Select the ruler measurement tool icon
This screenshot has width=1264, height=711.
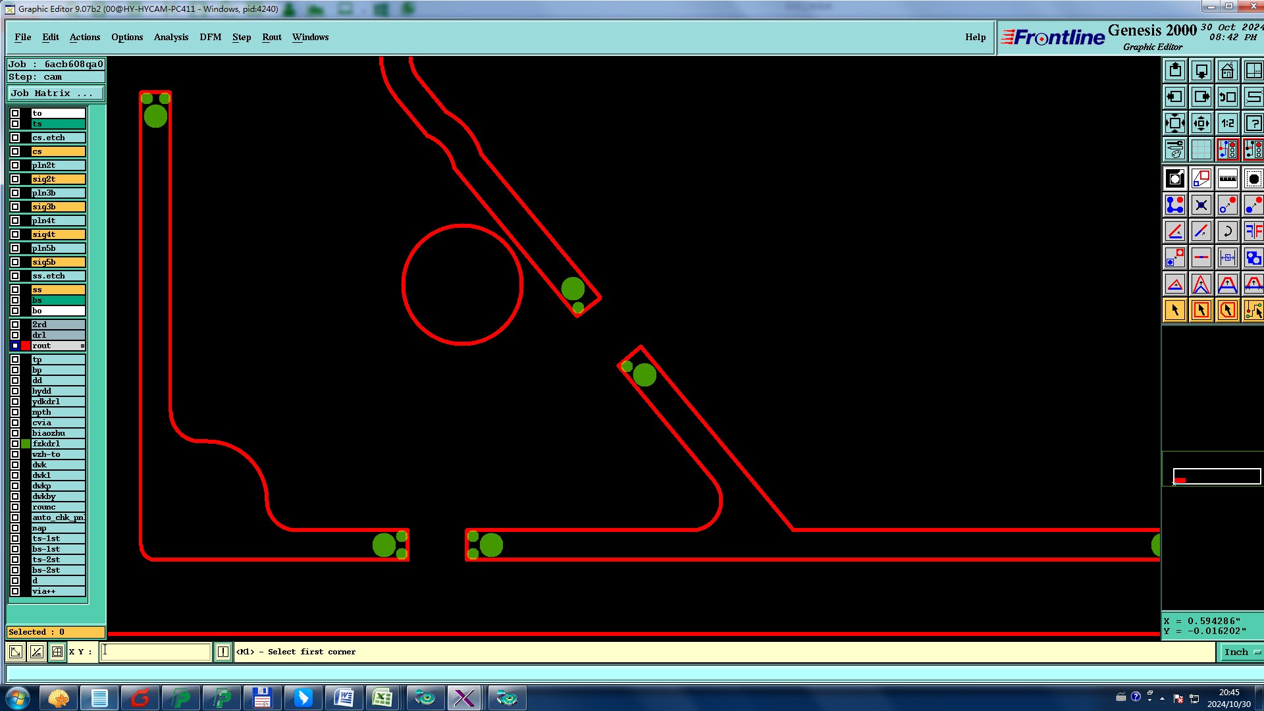click(1227, 178)
